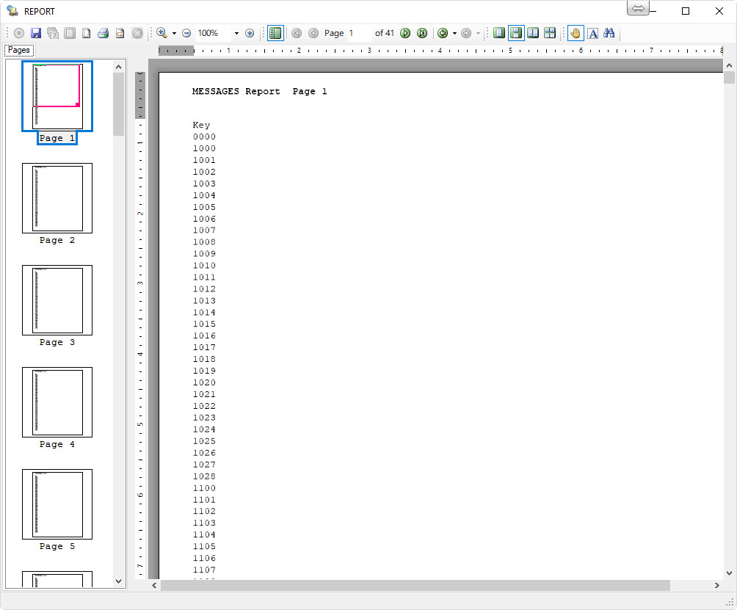The image size is (737, 610).
Task: Print the report with the printer icon
Action: pyautogui.click(x=104, y=33)
